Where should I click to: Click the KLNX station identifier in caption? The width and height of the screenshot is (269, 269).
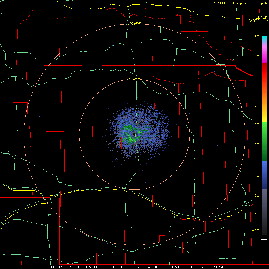(175, 267)
